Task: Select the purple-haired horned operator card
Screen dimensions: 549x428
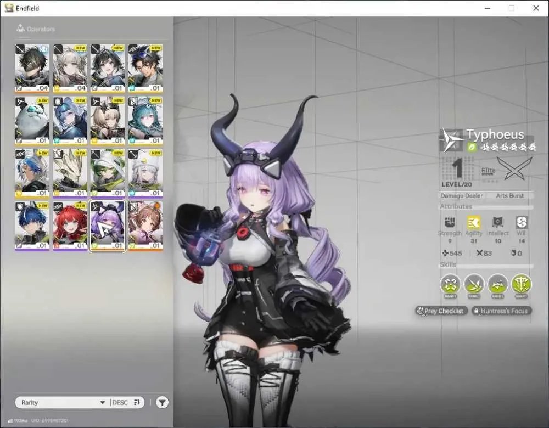Action: [108, 226]
